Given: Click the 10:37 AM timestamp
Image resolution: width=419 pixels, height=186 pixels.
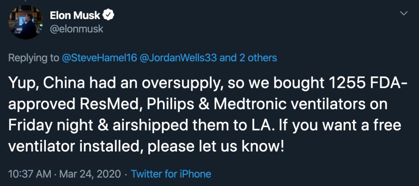Looking at the screenshot, I should pos(29,174).
